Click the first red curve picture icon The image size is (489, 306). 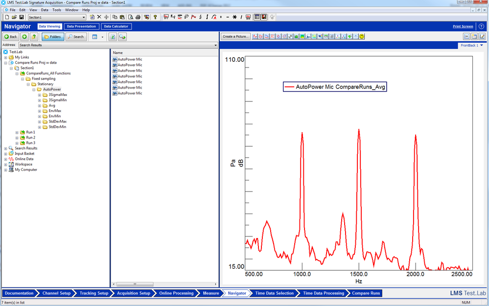click(255, 37)
